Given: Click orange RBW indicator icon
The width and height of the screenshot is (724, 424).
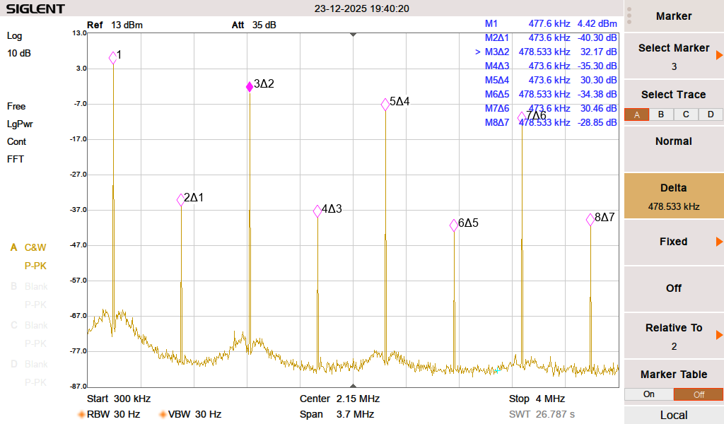Looking at the screenshot, I should (x=81, y=415).
